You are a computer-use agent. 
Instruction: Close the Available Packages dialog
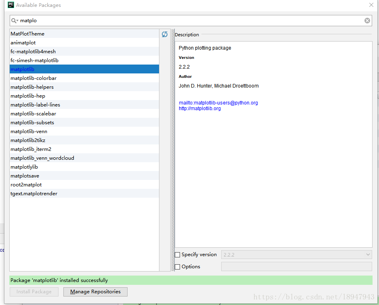point(371,5)
